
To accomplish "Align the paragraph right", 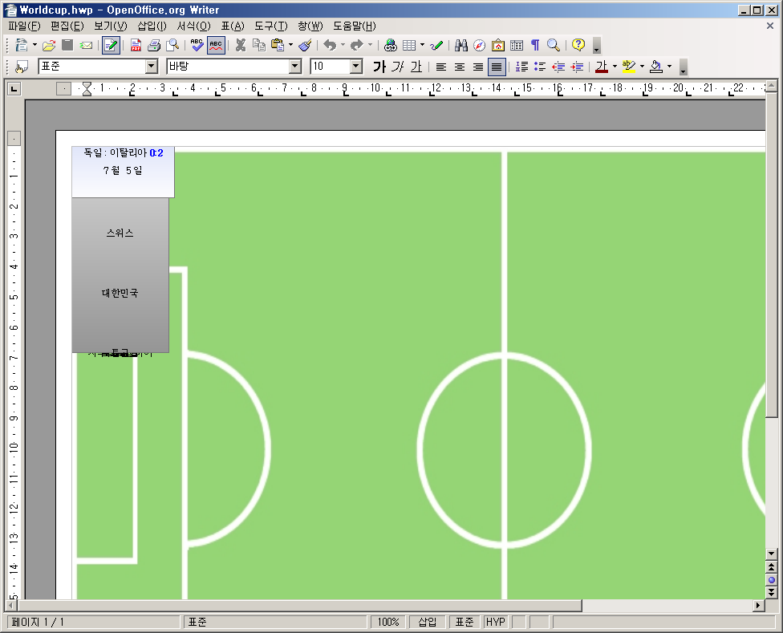I will [478, 67].
